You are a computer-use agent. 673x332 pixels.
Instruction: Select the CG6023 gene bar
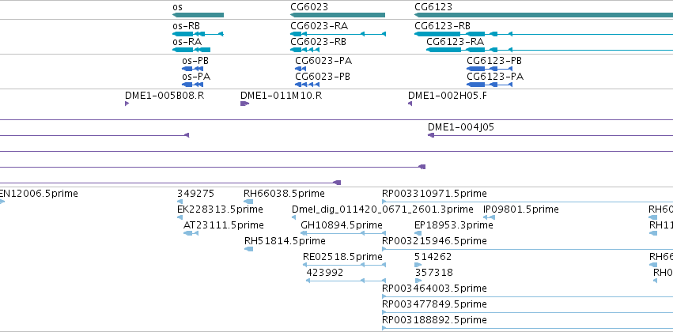[x=338, y=15]
